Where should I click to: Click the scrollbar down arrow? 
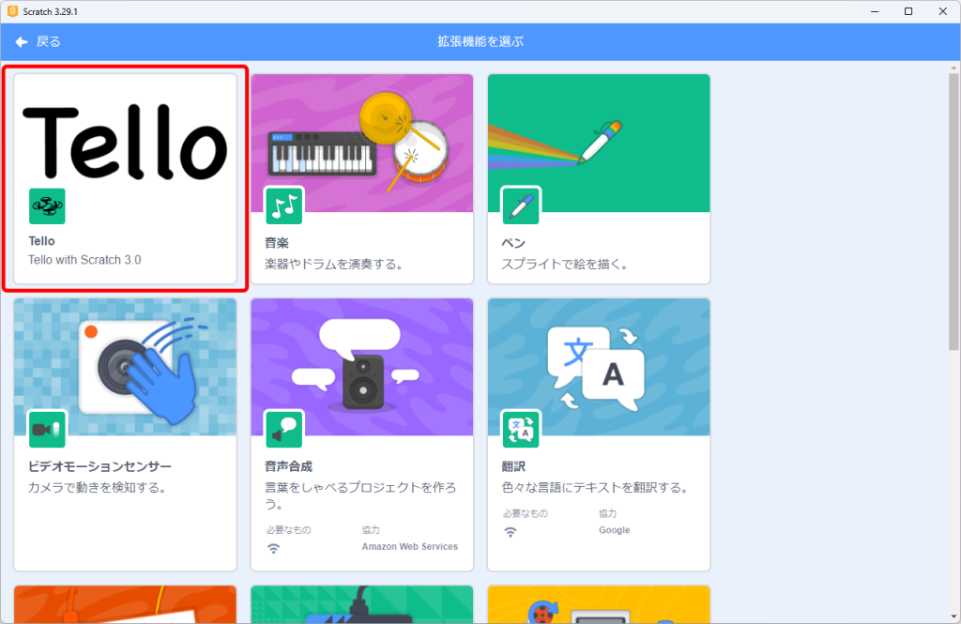pyautogui.click(x=953, y=616)
